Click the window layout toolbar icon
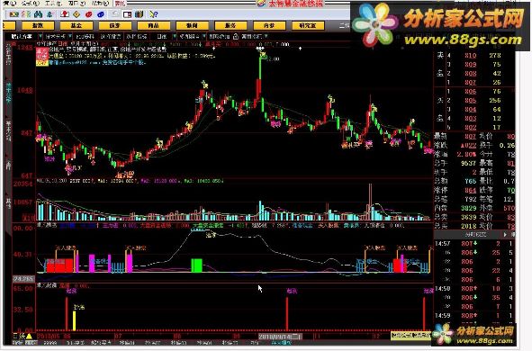Screen dimensions: 532x351 128,14
